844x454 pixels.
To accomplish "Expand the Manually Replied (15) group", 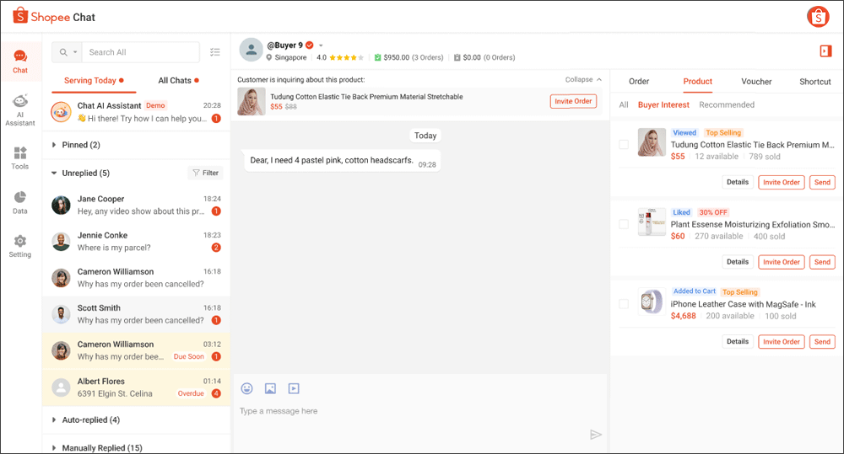I will 54,447.
